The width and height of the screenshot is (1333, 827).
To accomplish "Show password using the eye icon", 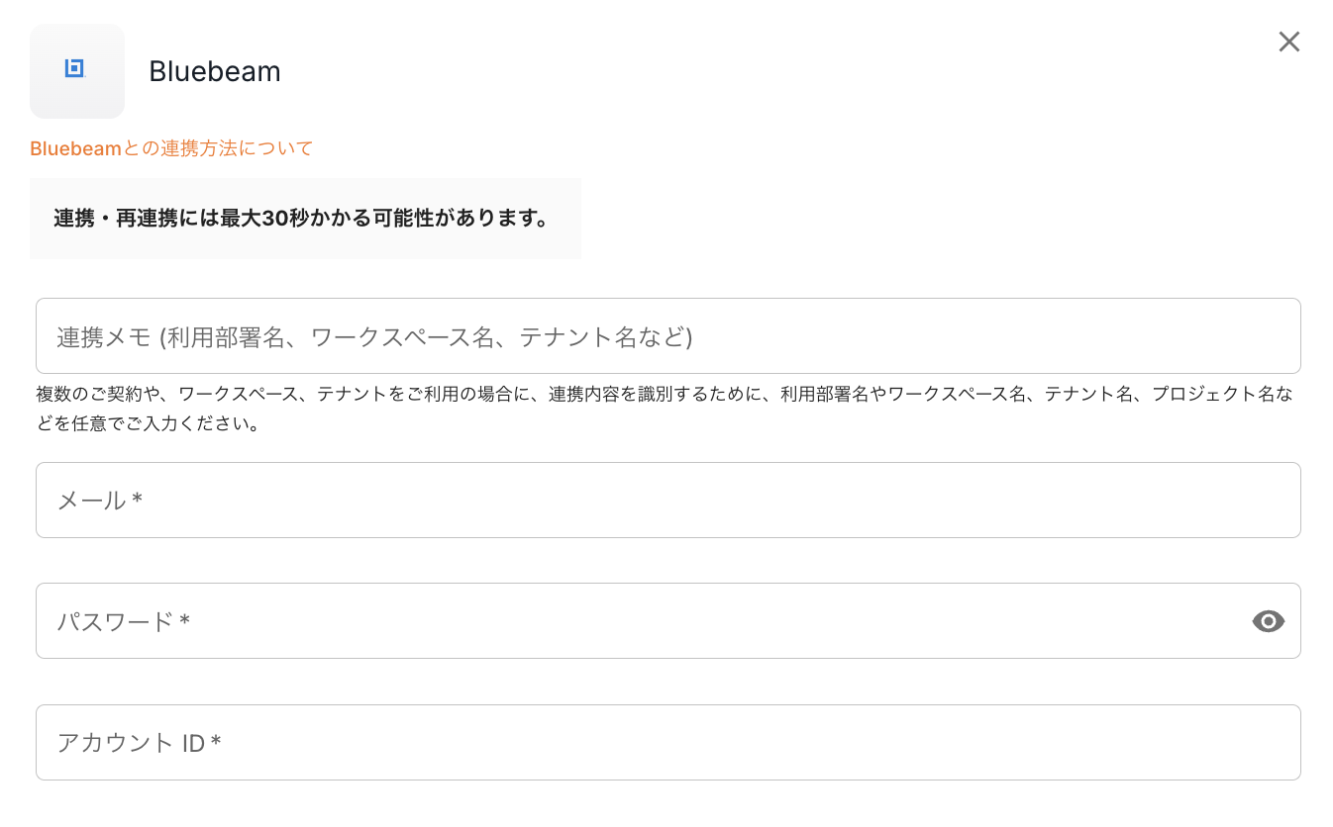I will [1268, 621].
